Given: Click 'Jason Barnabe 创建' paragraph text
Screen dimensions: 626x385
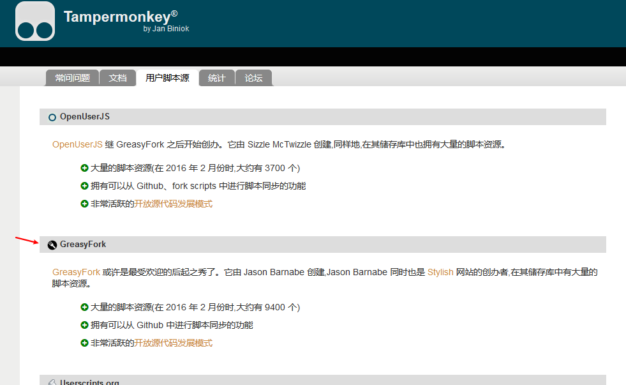Looking at the screenshot, I should pyautogui.click(x=284, y=273).
